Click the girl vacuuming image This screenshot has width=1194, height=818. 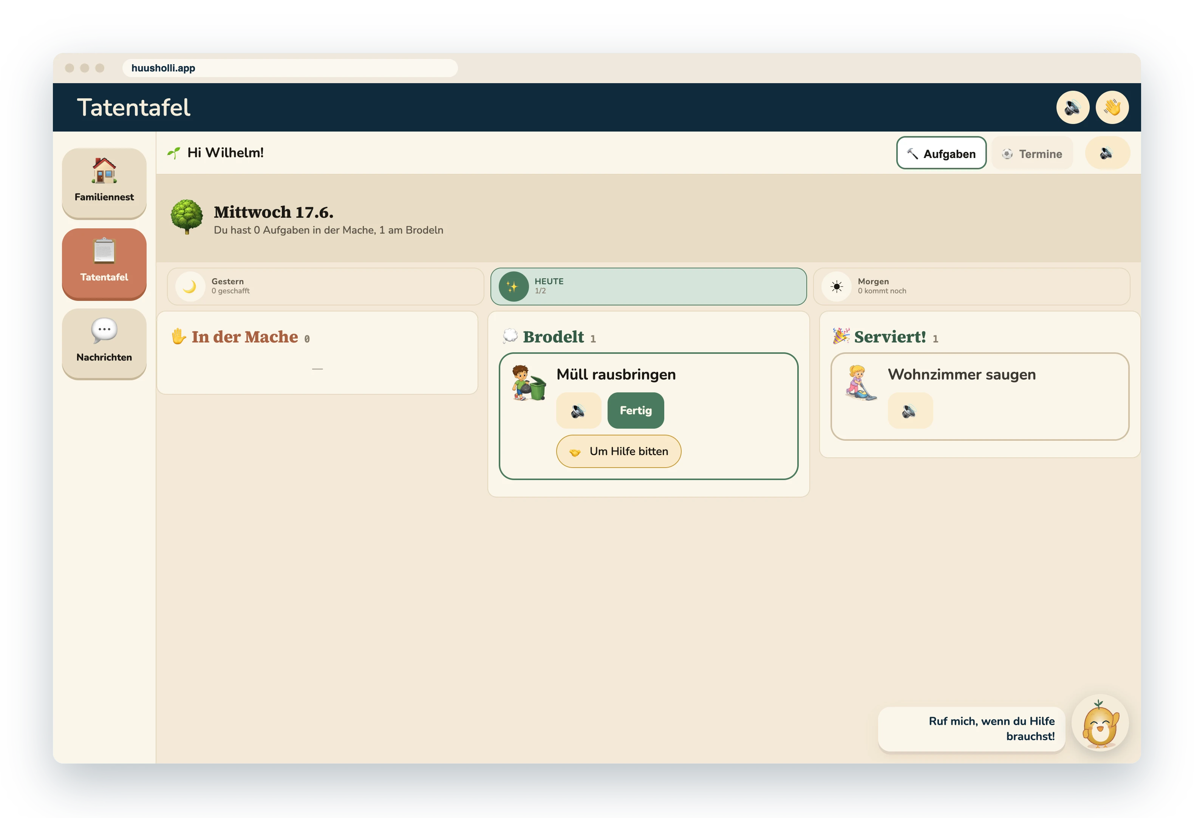pyautogui.click(x=861, y=383)
